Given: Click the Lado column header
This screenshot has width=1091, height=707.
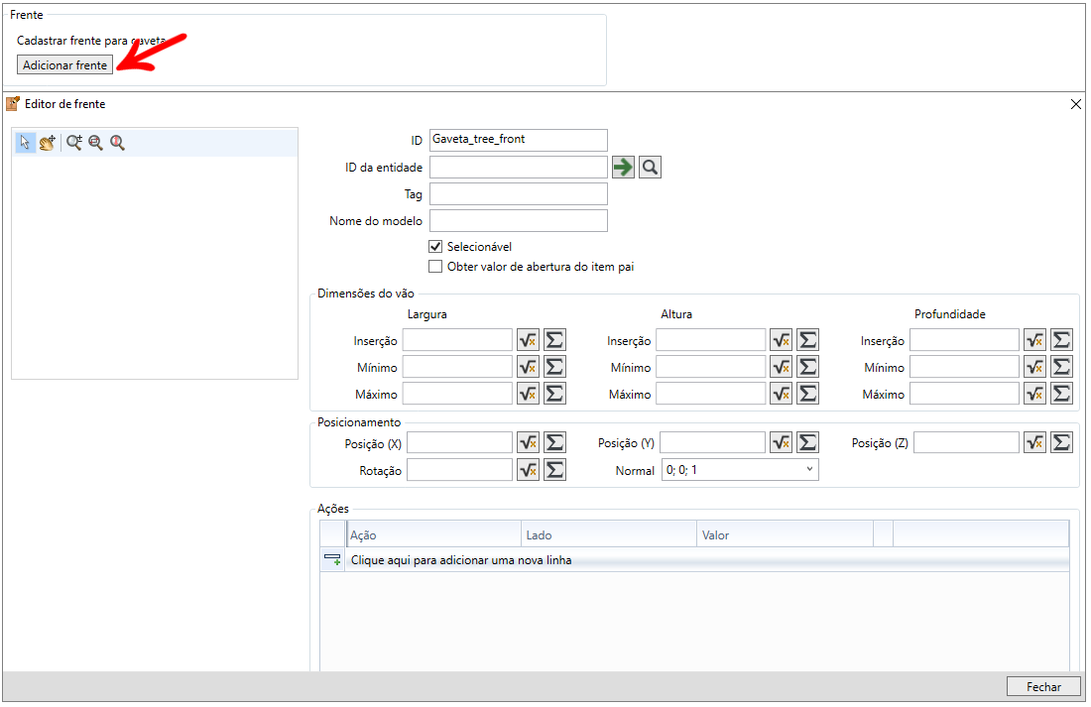Looking at the screenshot, I should 610,535.
